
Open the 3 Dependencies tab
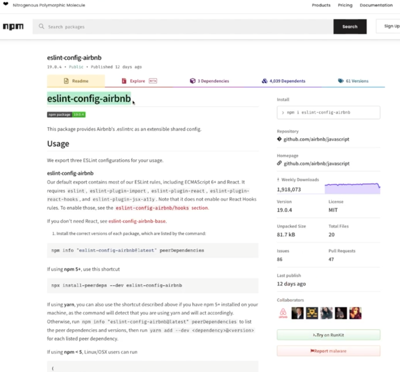pyautogui.click(x=209, y=81)
